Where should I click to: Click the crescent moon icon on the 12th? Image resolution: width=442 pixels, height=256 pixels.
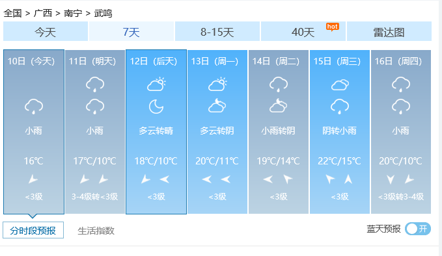156,107
